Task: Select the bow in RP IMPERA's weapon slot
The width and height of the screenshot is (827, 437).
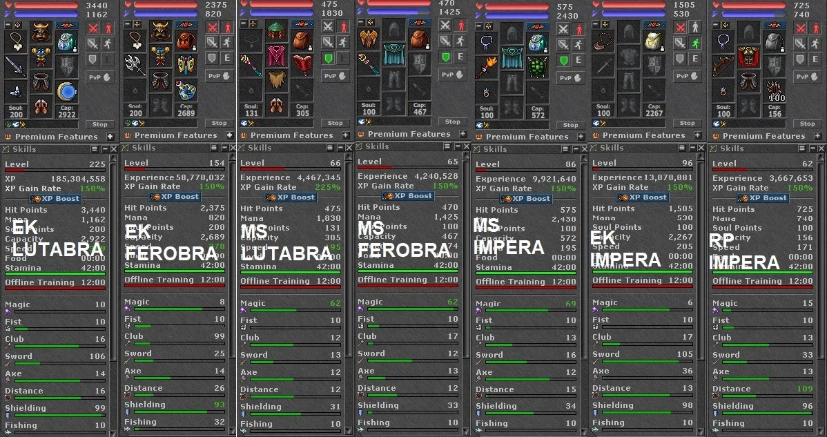Action: 723,66
